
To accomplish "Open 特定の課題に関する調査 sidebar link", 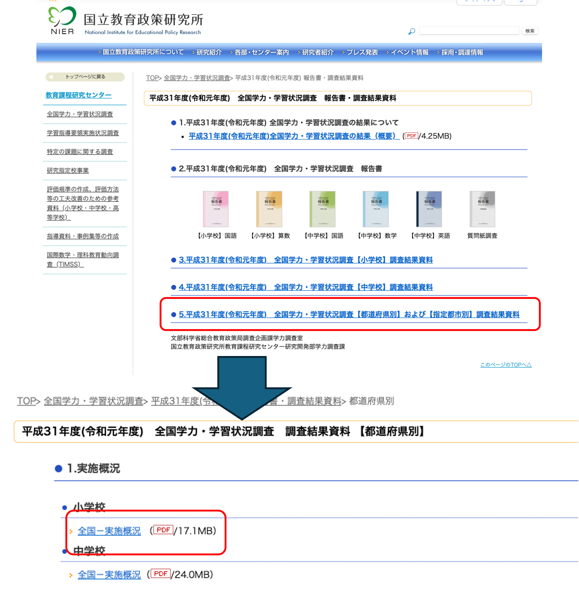I will 80,152.
